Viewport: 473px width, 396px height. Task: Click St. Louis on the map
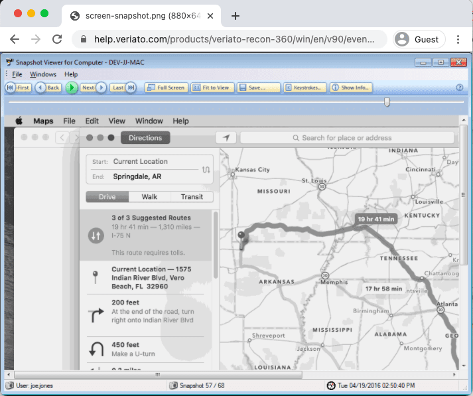coord(314,180)
